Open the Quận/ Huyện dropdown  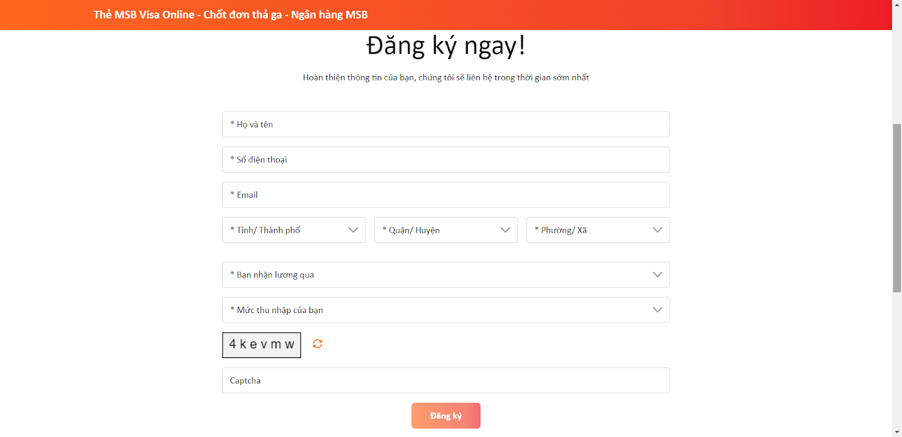point(446,230)
